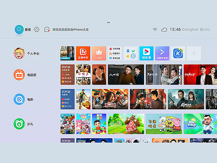Open 影视分类 categories shortcut

click(115, 58)
